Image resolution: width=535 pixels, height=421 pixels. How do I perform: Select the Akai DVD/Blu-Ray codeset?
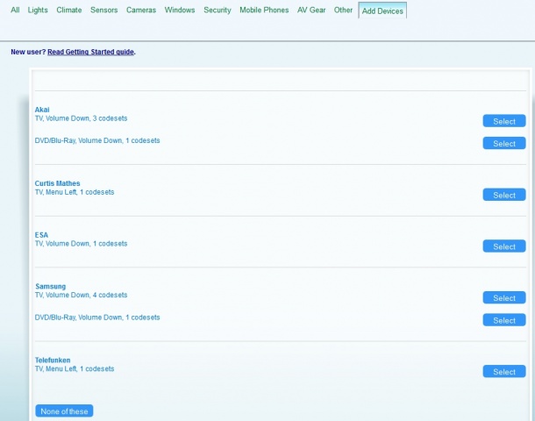504,143
